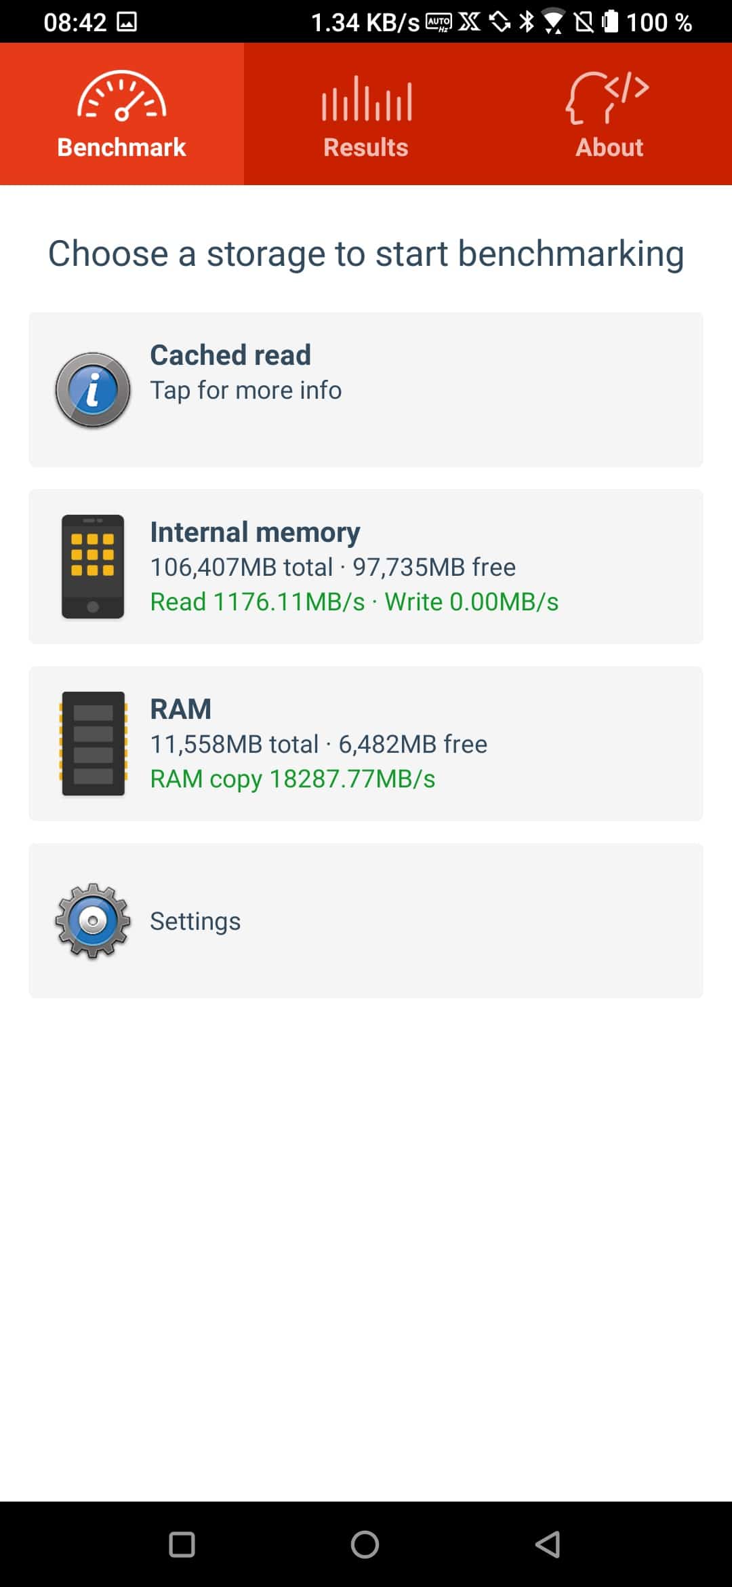Tap the battery icon in status bar
Screen dimensions: 732x1587
[x=609, y=22]
